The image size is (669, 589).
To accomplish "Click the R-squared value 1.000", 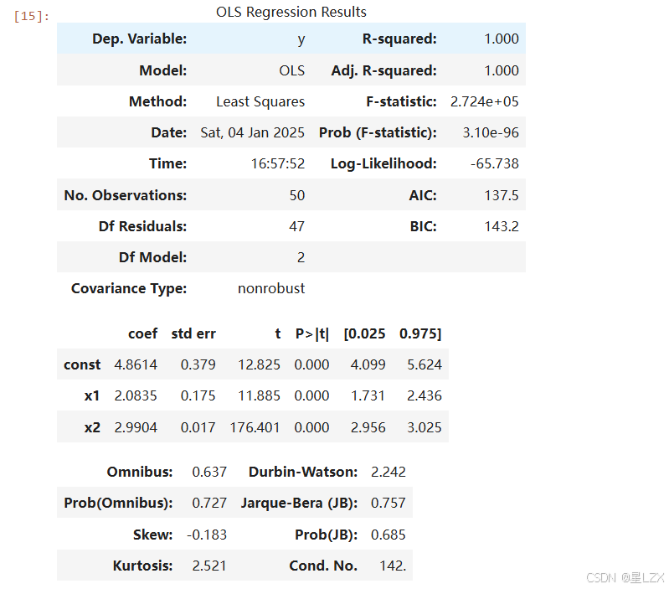I will 502,39.
